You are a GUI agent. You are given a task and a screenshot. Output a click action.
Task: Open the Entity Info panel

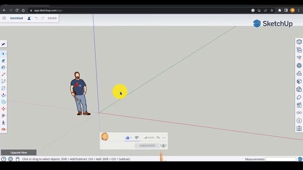pos(299,42)
